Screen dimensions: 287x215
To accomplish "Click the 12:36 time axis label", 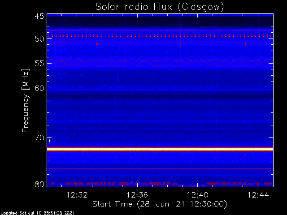I will point(137,195).
